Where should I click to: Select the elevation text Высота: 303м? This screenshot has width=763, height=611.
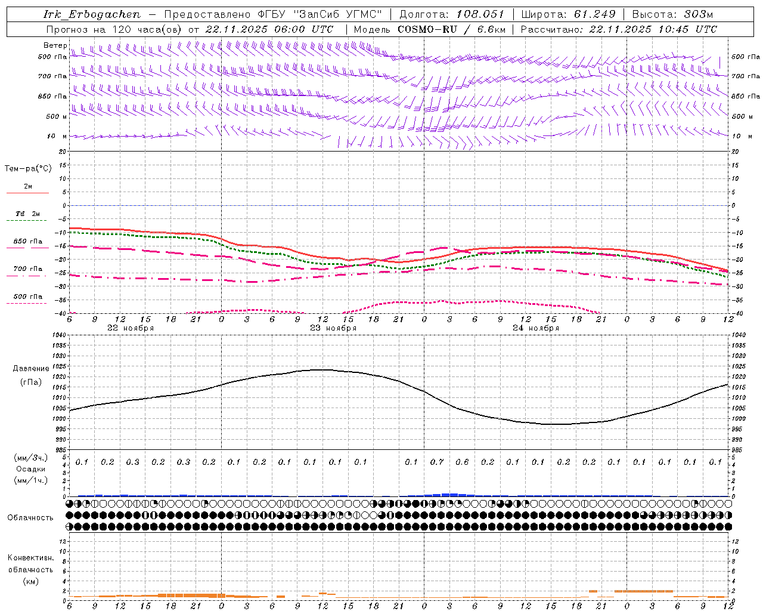click(x=672, y=14)
